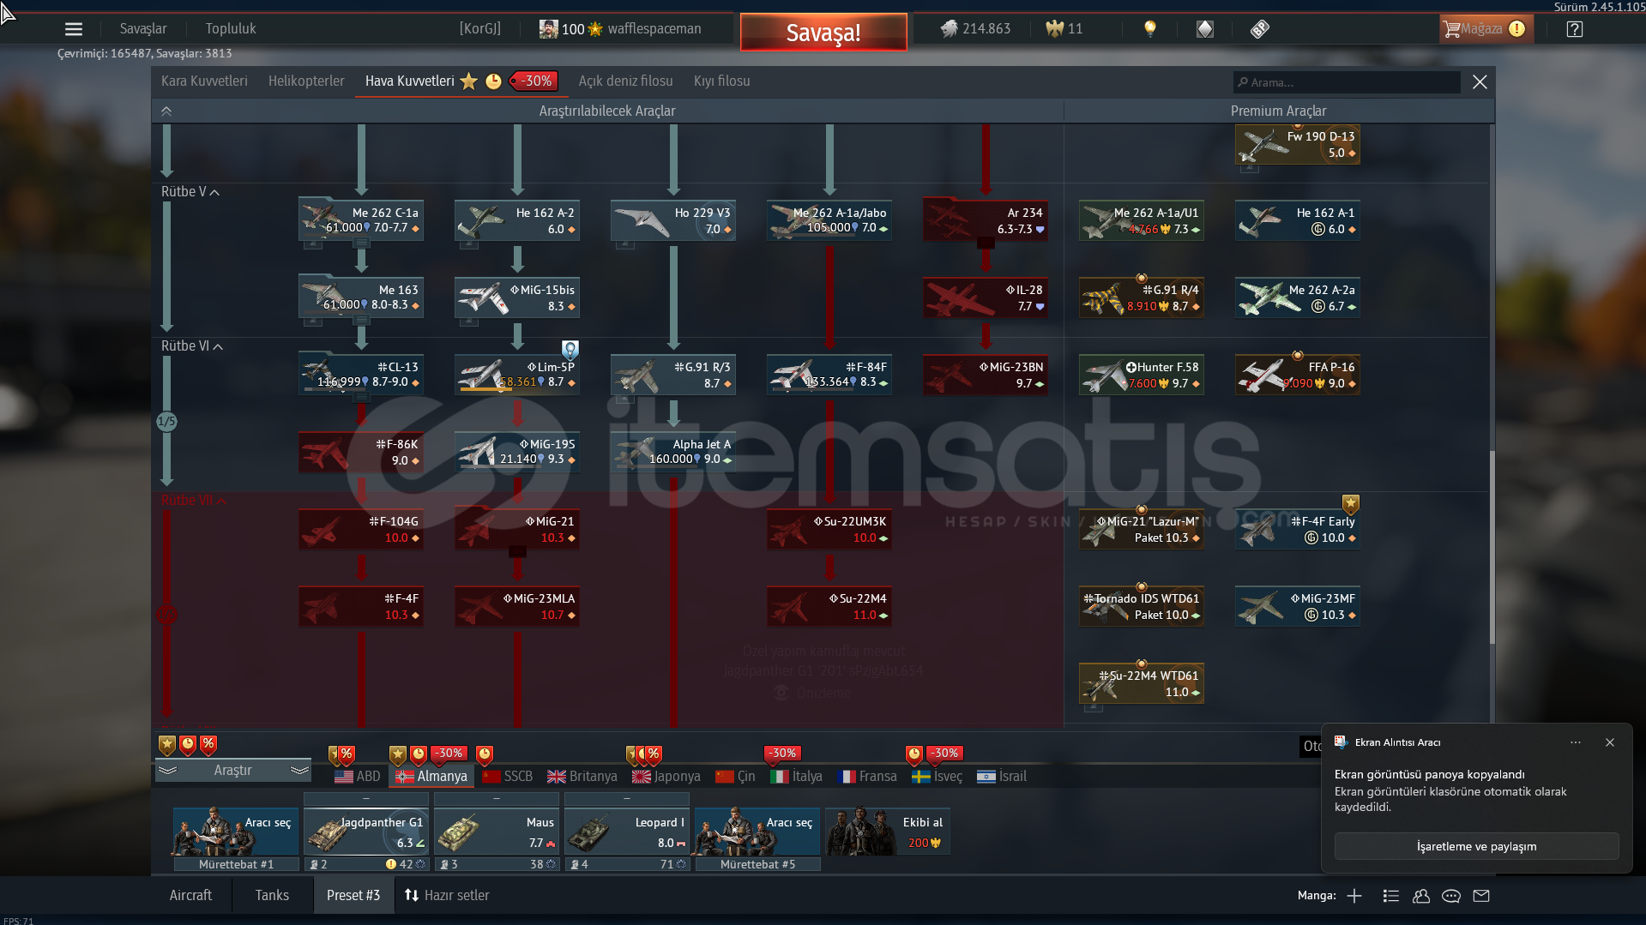
Task: Select Alpha Jet A aircraft card
Action: pos(673,452)
